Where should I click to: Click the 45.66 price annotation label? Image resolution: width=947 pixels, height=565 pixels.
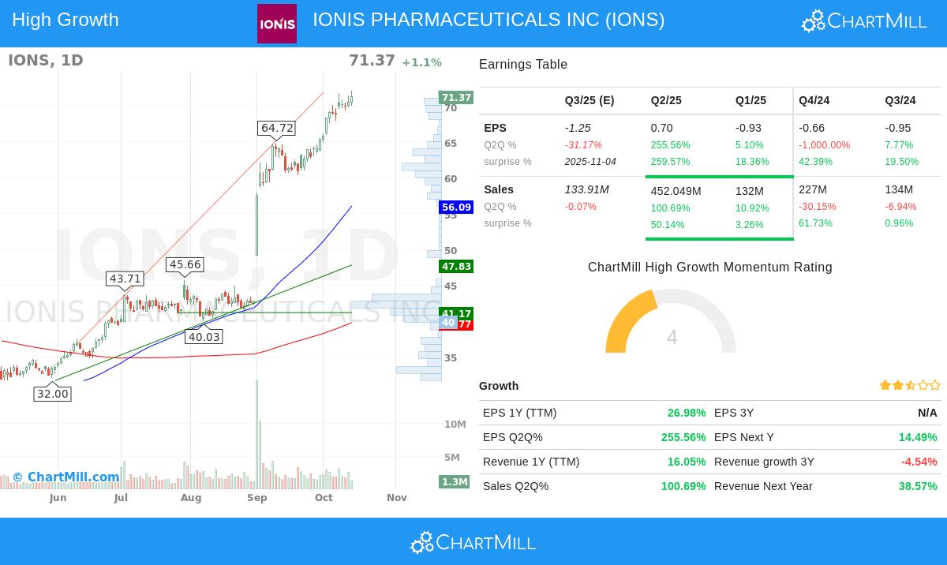coord(185,265)
